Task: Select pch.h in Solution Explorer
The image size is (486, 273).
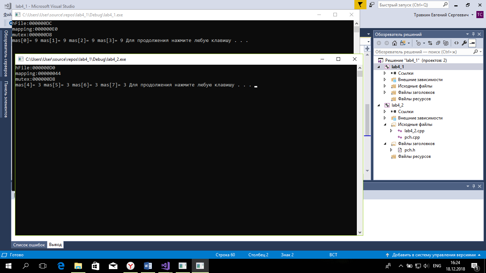Action: coord(410,150)
